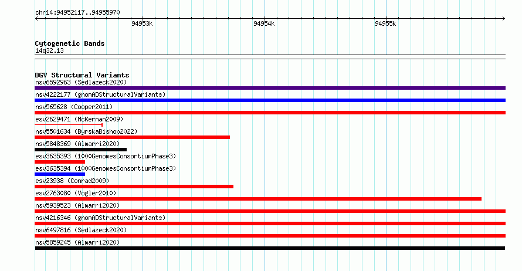This screenshot has width=522, height=271.
Task: Select the red nsv565628 Cooper2011 bar
Action: (x=270, y=113)
